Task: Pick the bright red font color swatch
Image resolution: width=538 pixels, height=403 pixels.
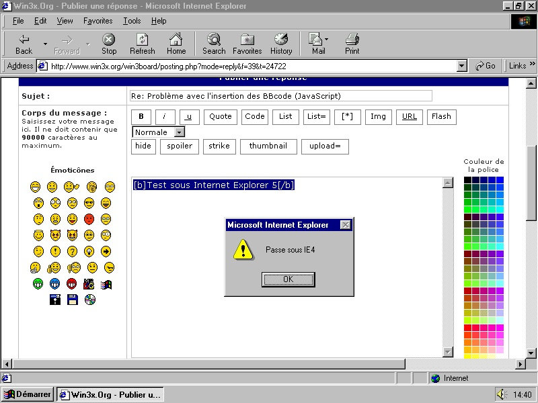Action: (467, 328)
